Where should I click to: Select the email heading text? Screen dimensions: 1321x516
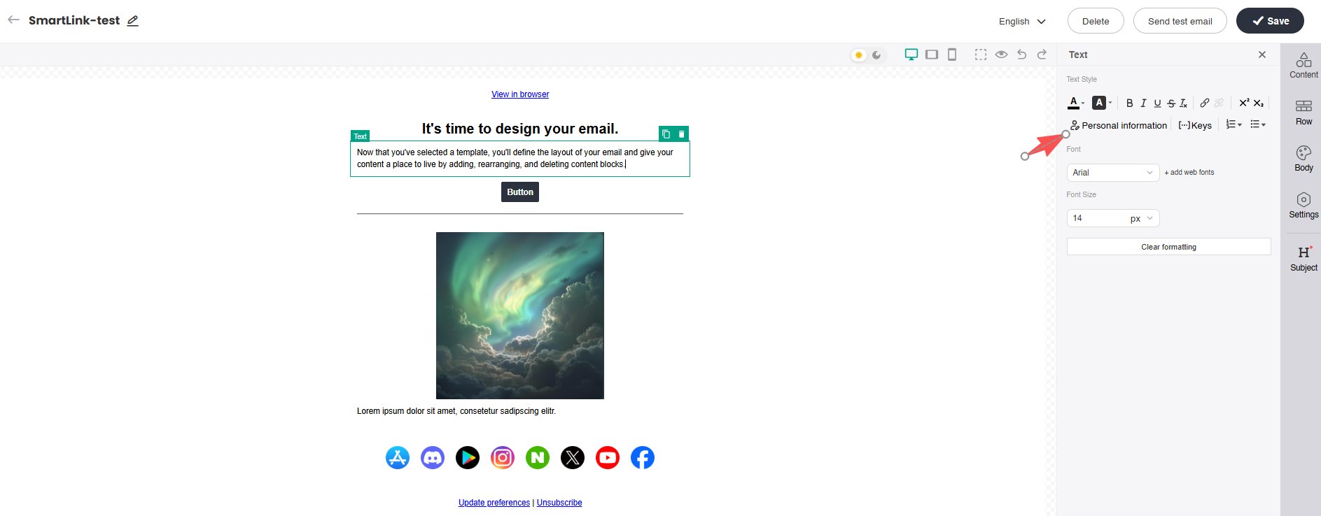[x=520, y=129]
